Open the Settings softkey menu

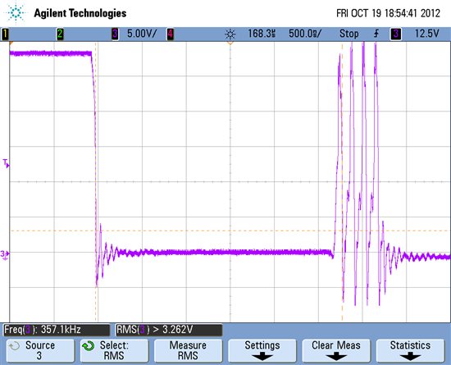(262, 350)
